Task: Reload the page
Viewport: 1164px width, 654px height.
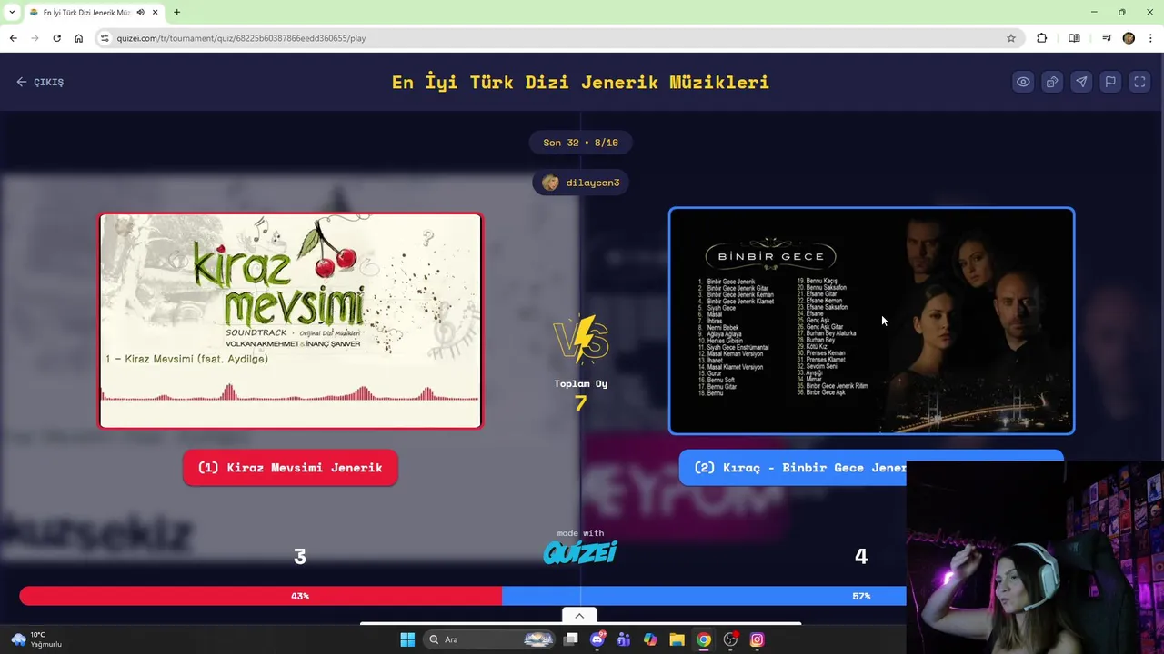Action: coord(56,38)
